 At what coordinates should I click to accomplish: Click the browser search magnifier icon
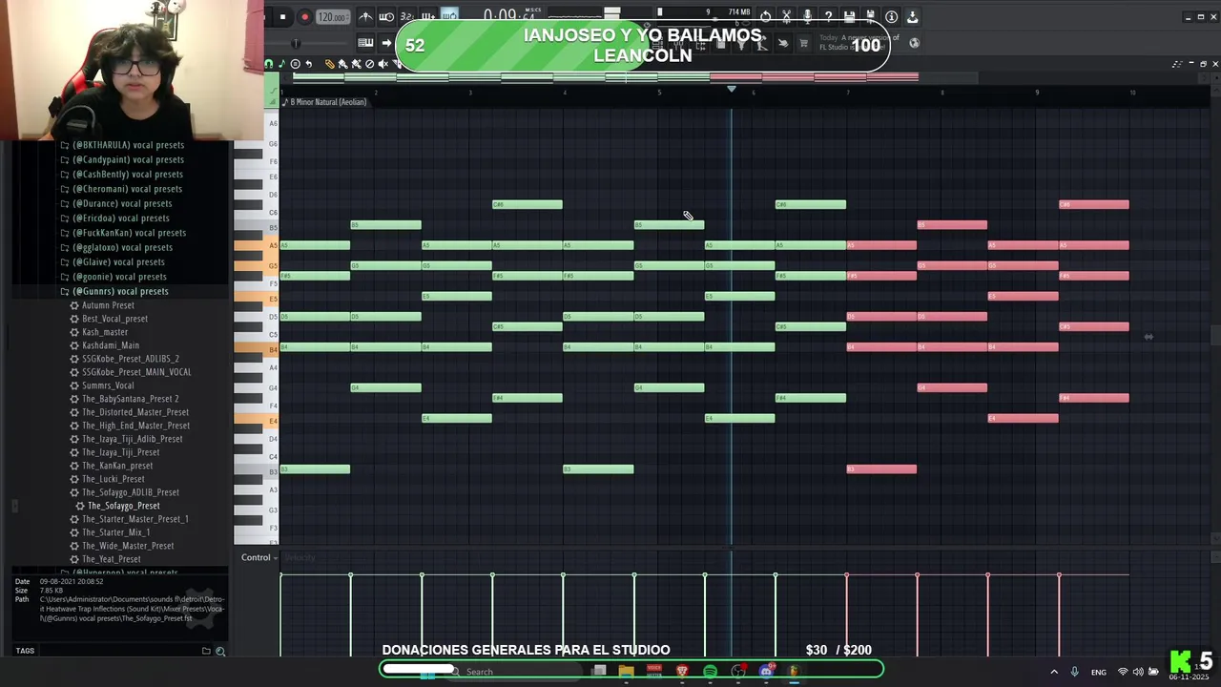[220, 651]
